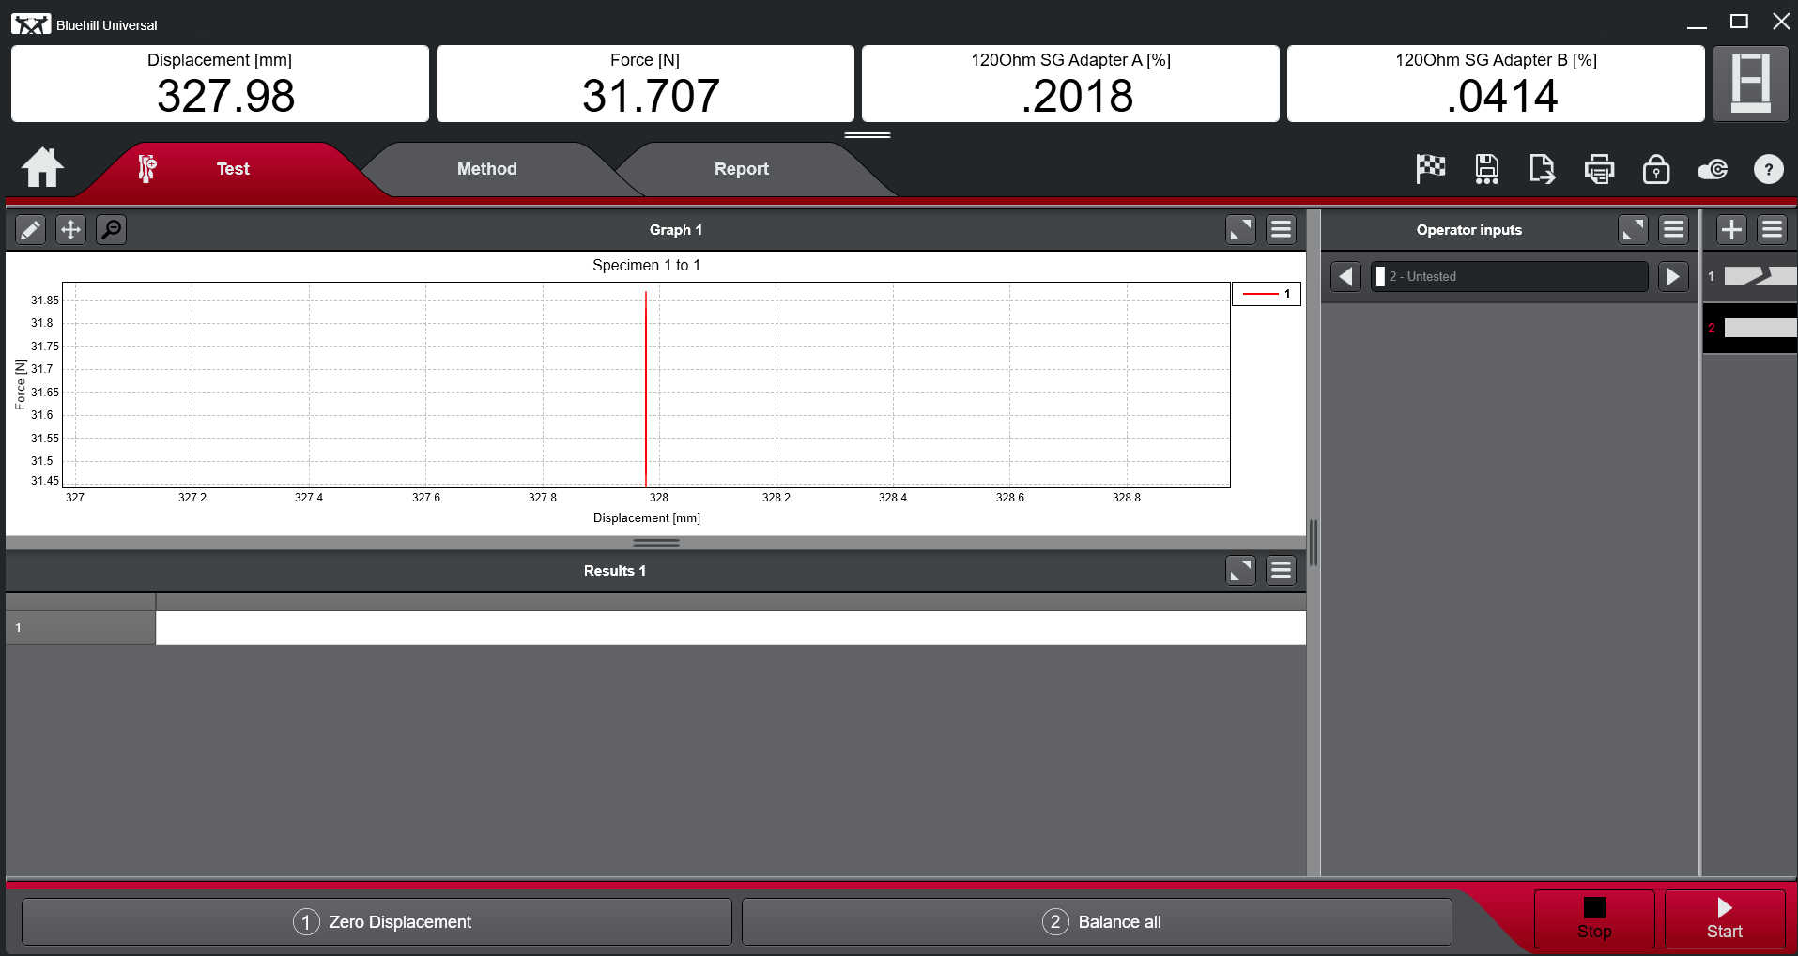Viewport: 1798px width, 956px height.
Task: Click the checkered flag finish icon
Action: (1430, 169)
